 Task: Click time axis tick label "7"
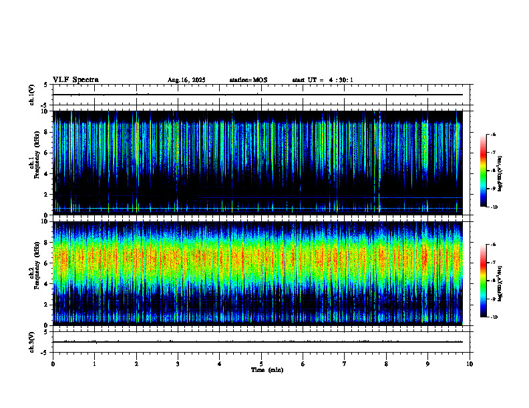(345, 364)
